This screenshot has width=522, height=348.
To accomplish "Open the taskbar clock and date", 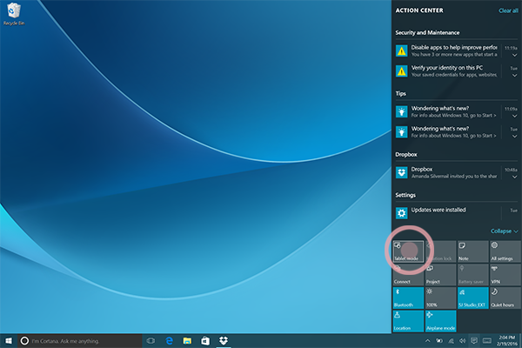I will coord(506,341).
